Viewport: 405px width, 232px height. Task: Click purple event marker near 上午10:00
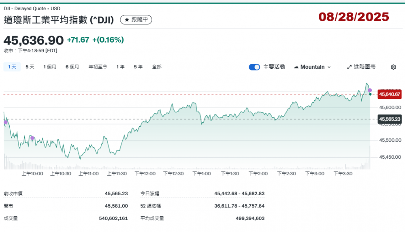(32, 138)
